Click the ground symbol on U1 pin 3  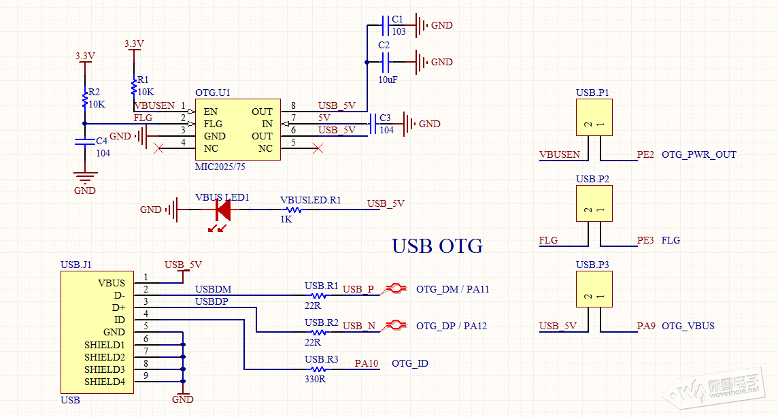point(141,136)
